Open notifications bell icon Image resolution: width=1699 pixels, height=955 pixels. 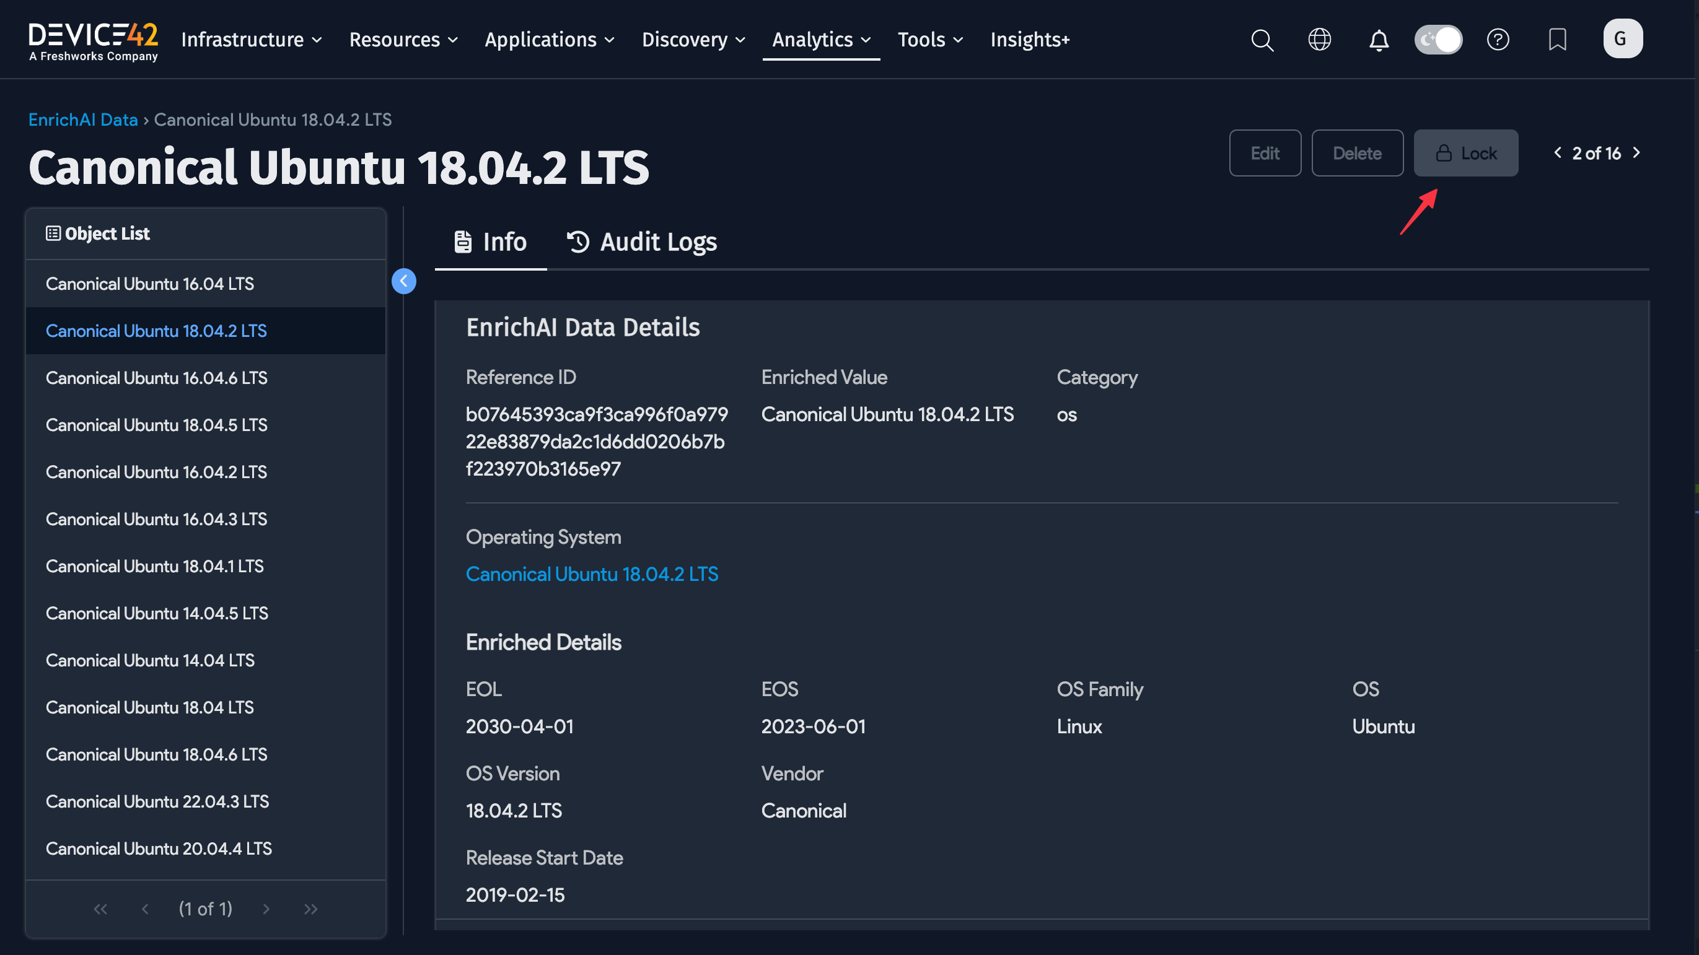coord(1379,40)
